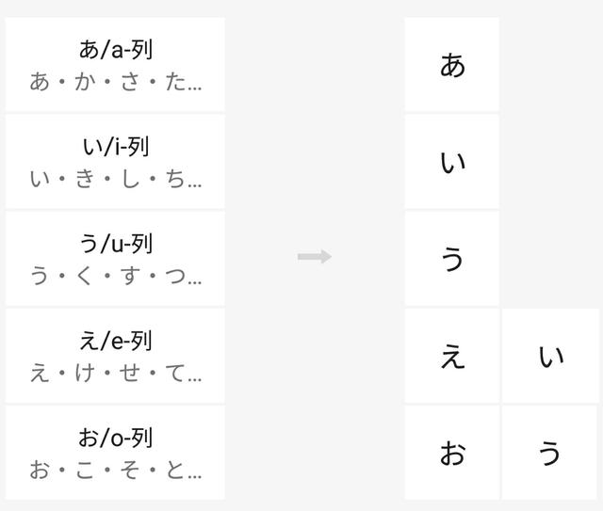Image resolution: width=603 pixels, height=511 pixels.
Task: Click the い・き・し・ち preview text
Action: click(x=115, y=178)
